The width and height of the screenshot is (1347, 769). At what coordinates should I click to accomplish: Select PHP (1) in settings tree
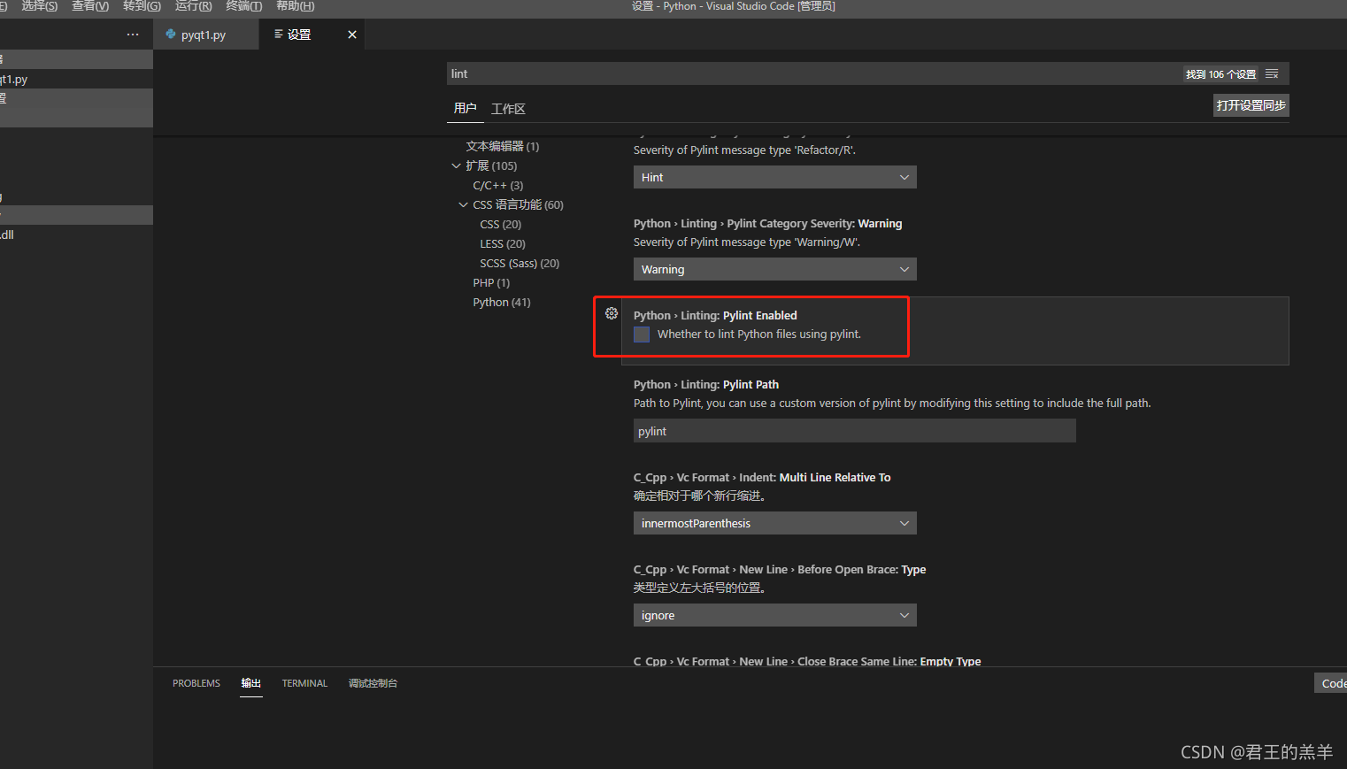point(491,282)
